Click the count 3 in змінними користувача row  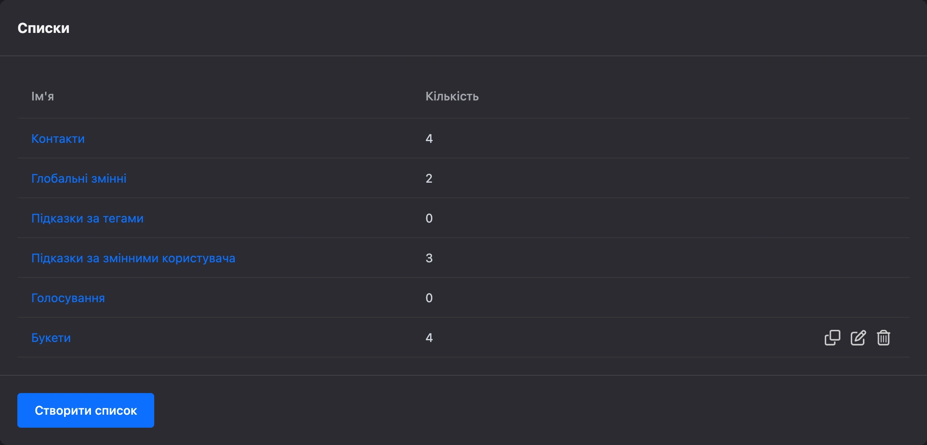click(429, 258)
